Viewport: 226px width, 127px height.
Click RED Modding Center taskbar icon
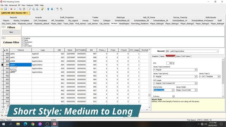point(54,124)
